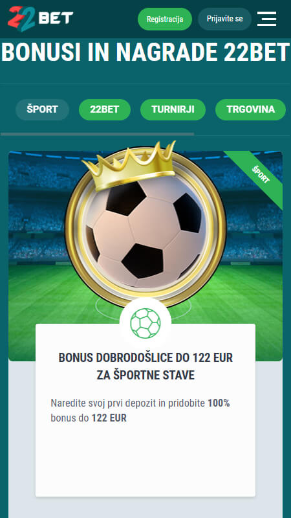
Task: Select the ŠPORT category tab
Action: click(42, 109)
